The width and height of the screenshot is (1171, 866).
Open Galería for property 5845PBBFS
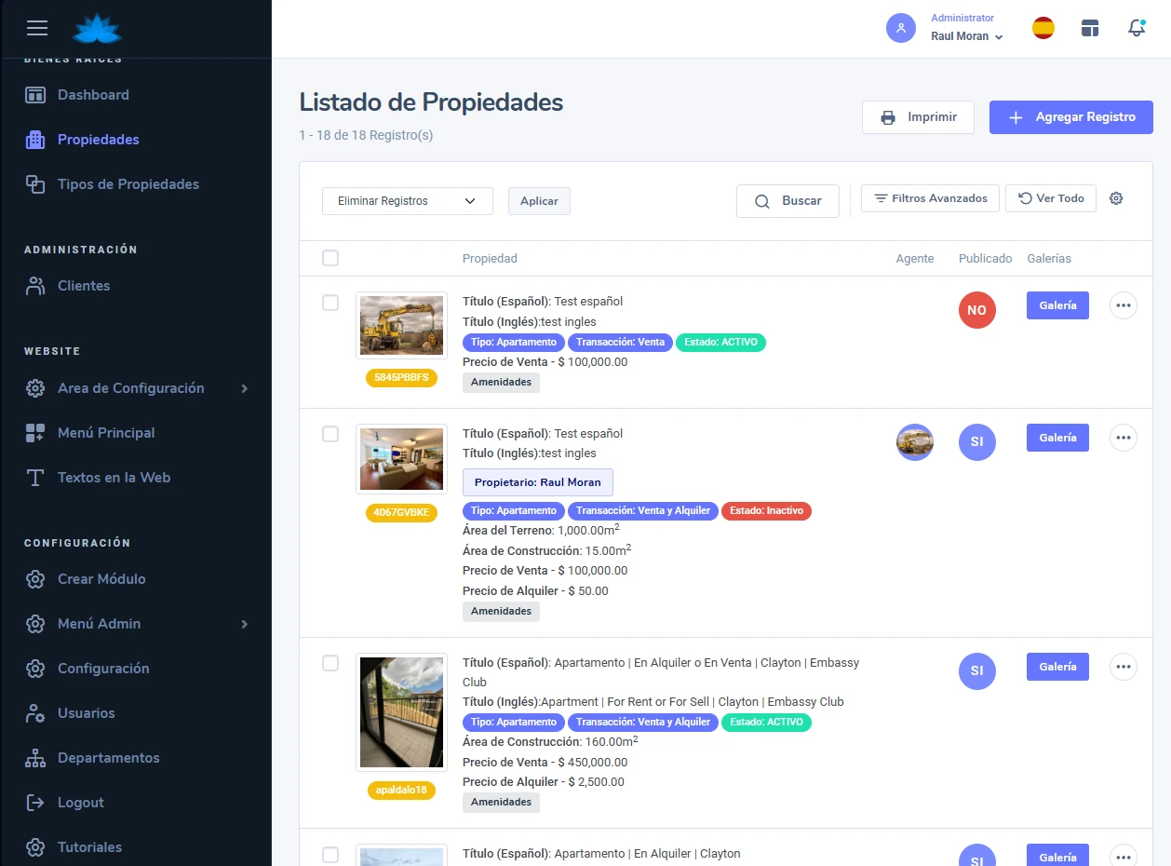1057,305
